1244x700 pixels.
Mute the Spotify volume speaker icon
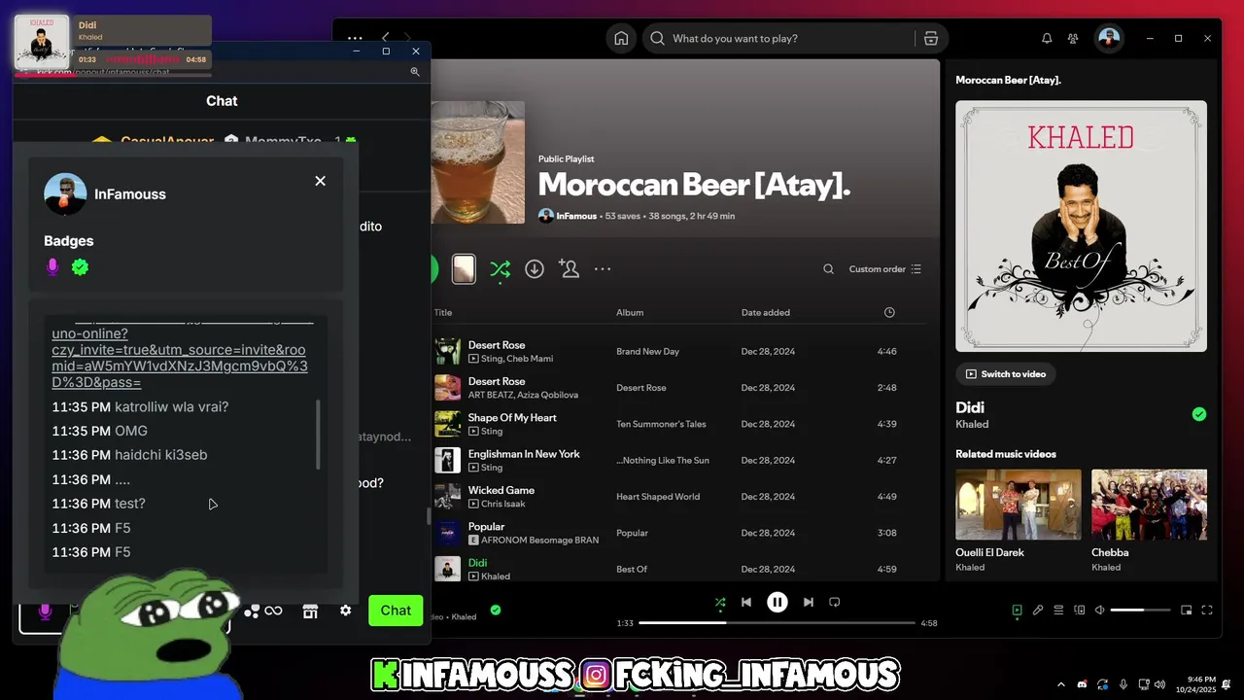click(x=1100, y=611)
